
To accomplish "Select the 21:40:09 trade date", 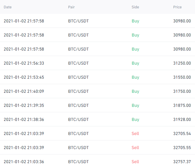I will click(24, 91).
